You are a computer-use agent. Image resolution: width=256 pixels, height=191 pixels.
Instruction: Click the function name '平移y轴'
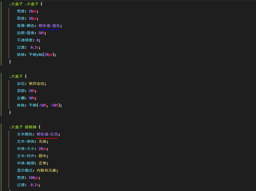pyautogui.click(x=36, y=55)
